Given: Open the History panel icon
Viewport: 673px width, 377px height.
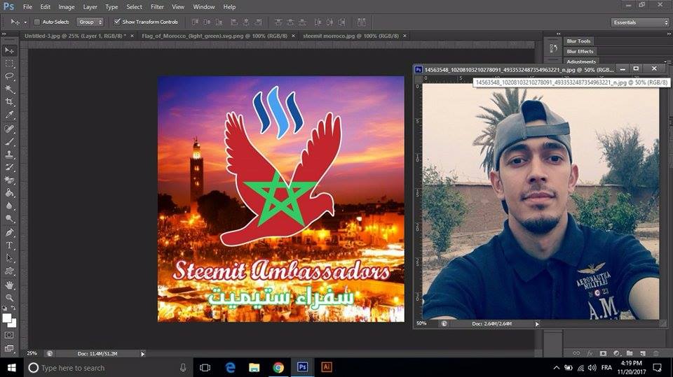Looking at the screenshot, I should tap(553, 48).
